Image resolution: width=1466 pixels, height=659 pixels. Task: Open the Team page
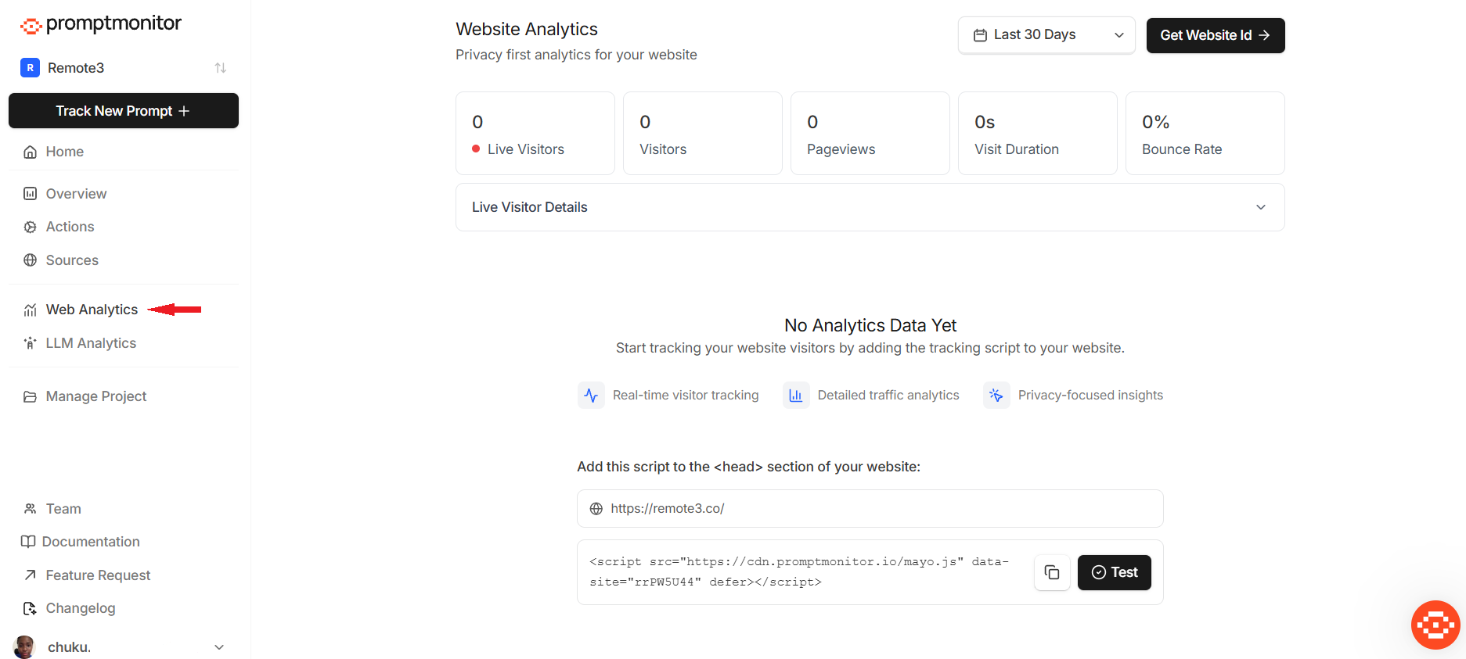point(63,509)
